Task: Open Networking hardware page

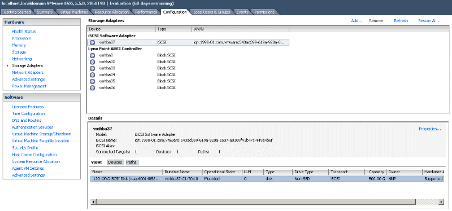Action: click(22, 59)
